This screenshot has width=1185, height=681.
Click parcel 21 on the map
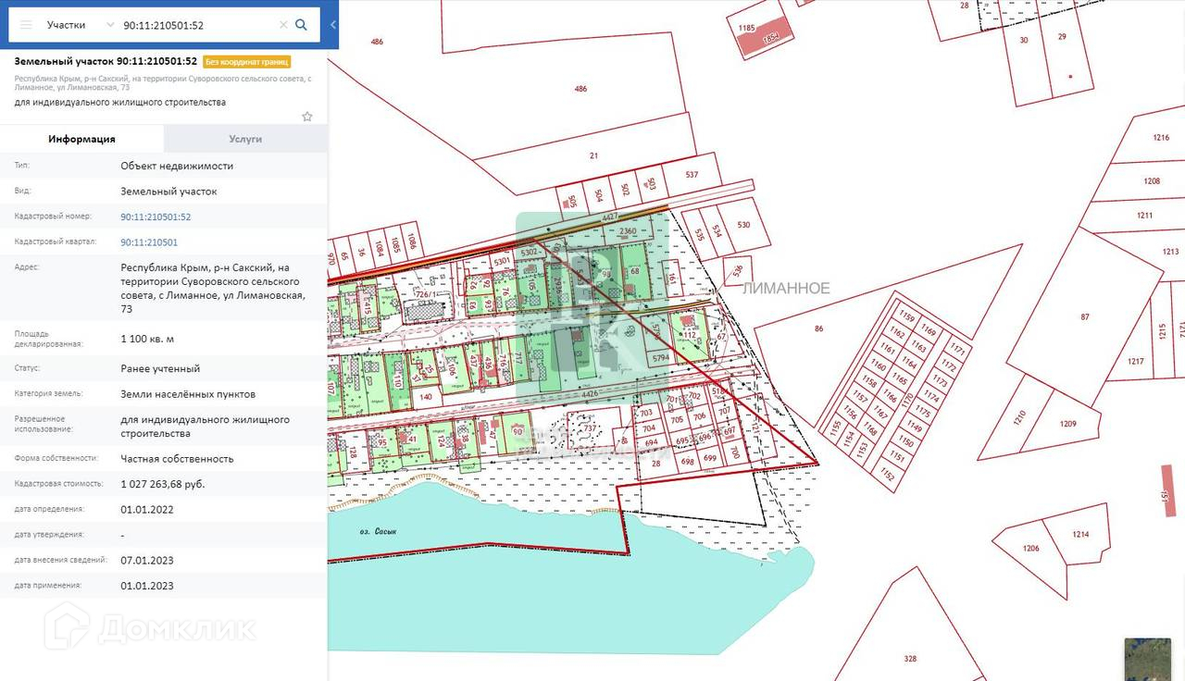click(x=594, y=155)
